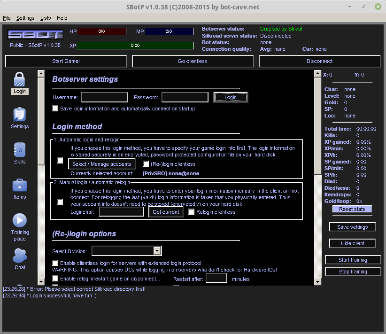
Task: Click the botserver Login button
Action: click(x=231, y=97)
